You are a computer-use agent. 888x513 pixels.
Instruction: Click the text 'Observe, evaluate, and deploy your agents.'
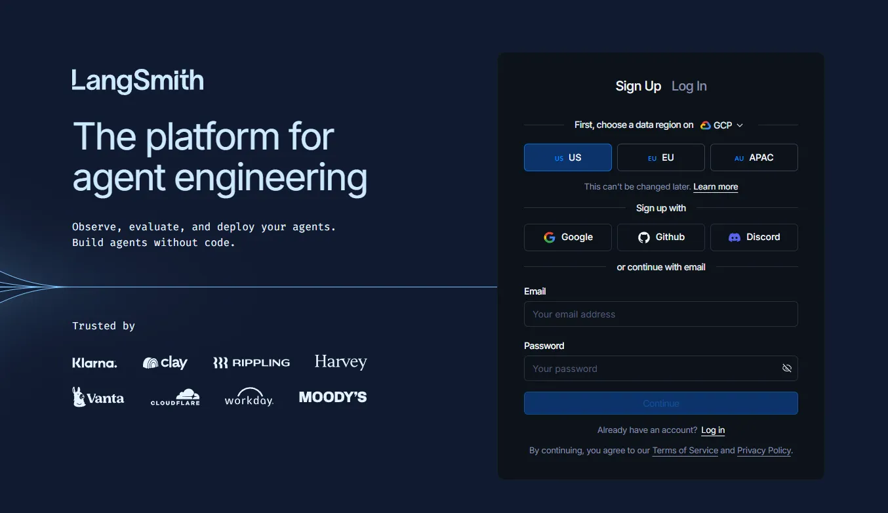pyautogui.click(x=204, y=227)
